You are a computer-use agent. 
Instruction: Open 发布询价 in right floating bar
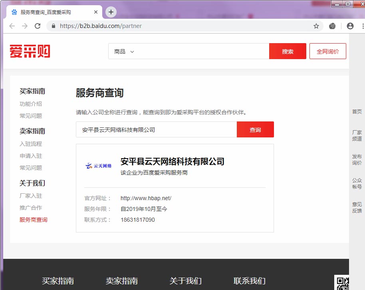click(357, 159)
